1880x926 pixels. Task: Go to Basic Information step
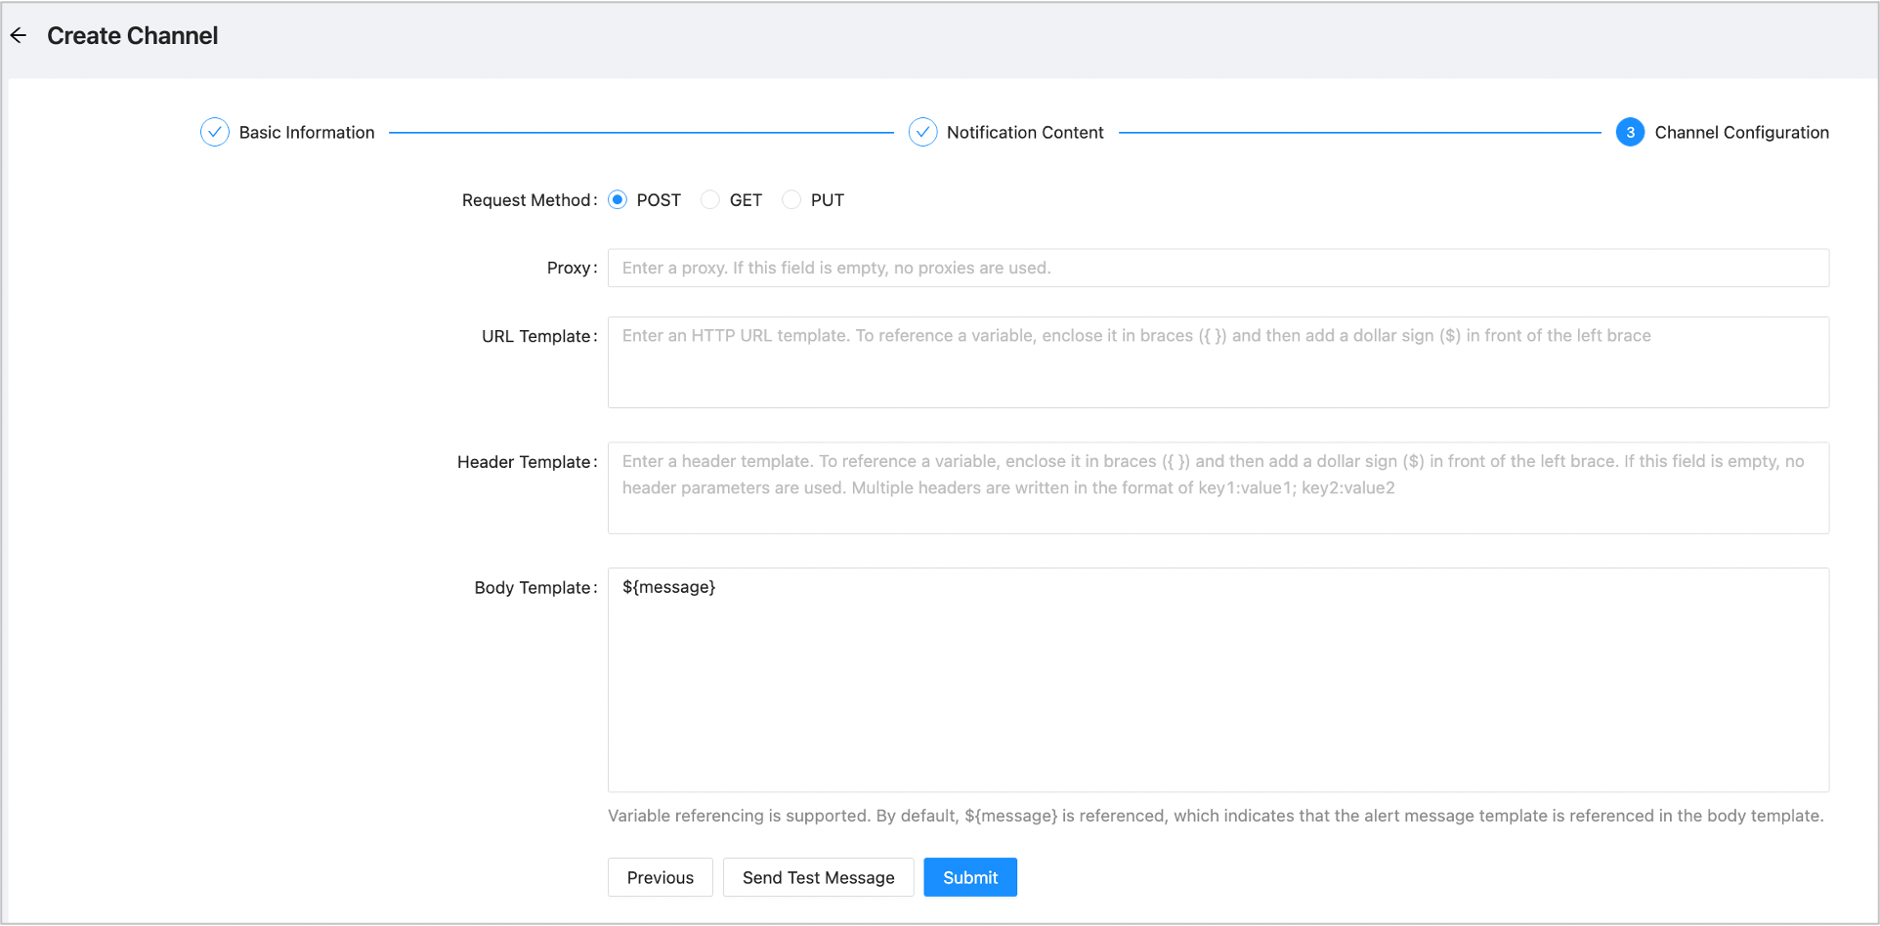pyautogui.click(x=306, y=133)
